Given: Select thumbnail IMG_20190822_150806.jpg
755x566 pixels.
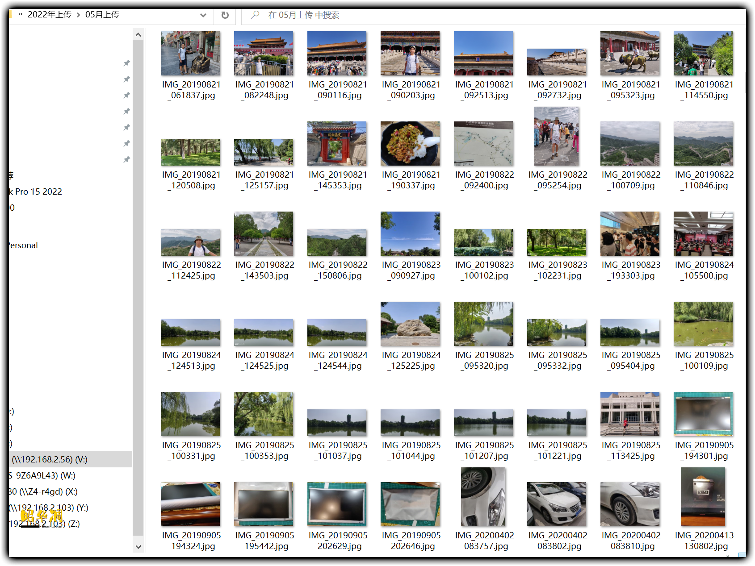Looking at the screenshot, I should (337, 242).
